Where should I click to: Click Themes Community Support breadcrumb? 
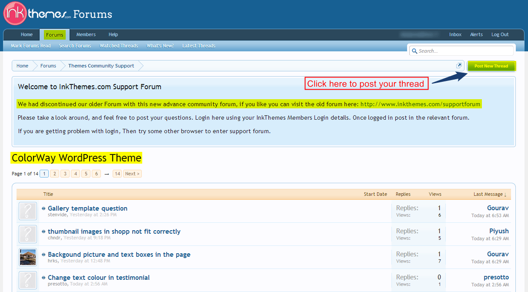coord(101,66)
